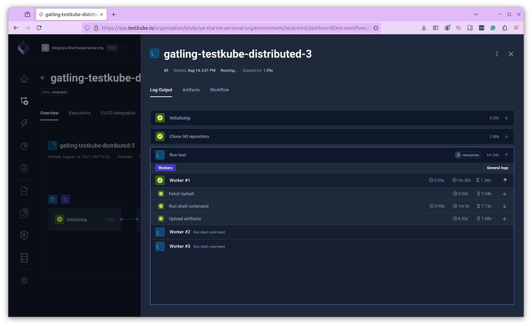Expand the Upload artifacts step

[x=504, y=219]
